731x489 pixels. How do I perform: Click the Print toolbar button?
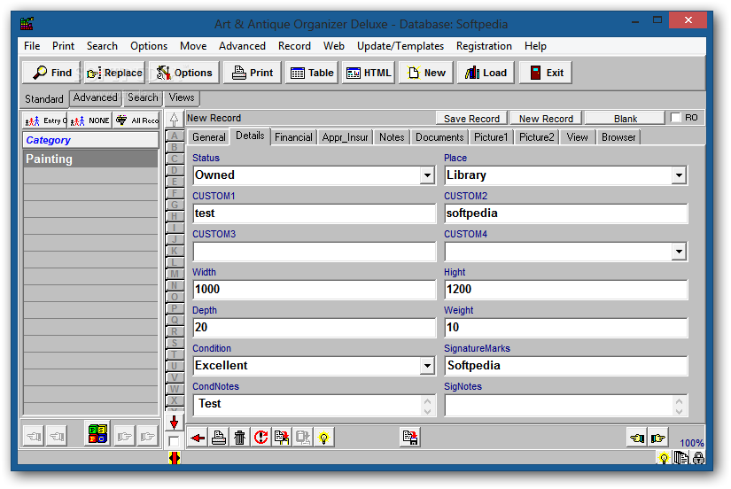coord(253,73)
